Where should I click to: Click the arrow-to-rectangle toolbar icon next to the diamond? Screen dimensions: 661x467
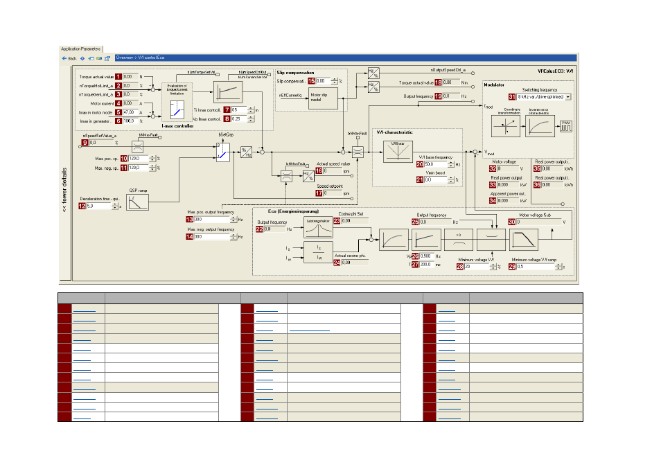[x=91, y=59]
